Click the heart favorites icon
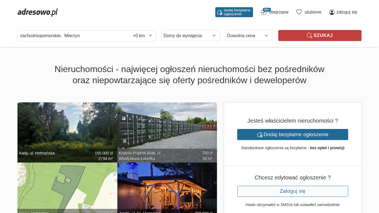 (299, 12)
